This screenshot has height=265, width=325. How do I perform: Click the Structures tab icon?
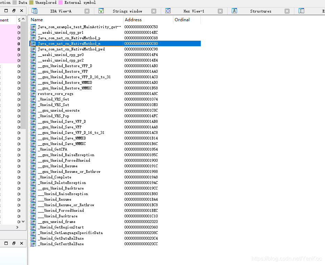[x=235, y=11]
